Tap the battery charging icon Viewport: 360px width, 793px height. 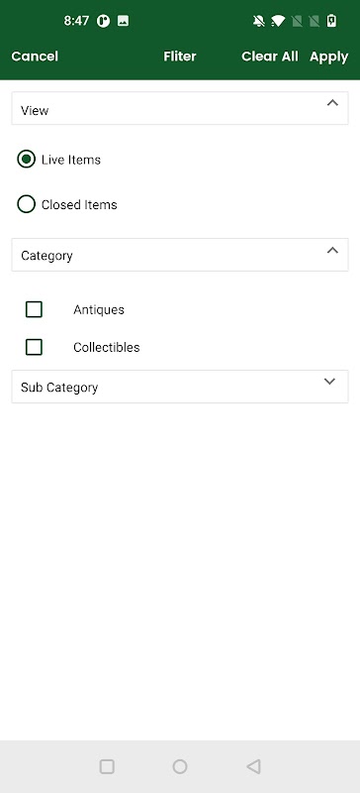[x=331, y=21]
